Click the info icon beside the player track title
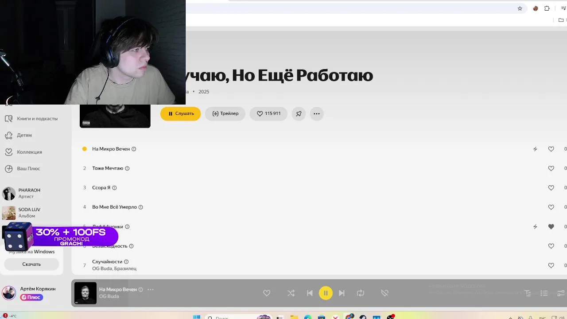 pos(141,289)
